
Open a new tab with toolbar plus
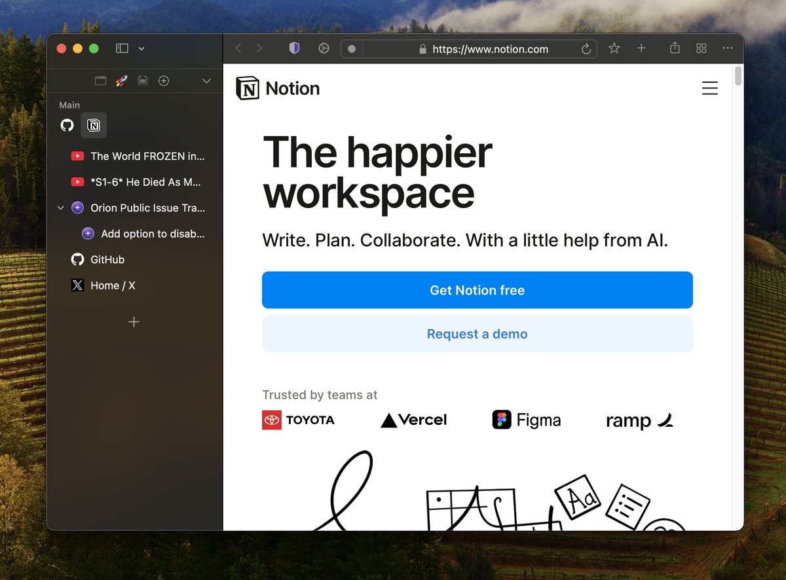tap(641, 48)
